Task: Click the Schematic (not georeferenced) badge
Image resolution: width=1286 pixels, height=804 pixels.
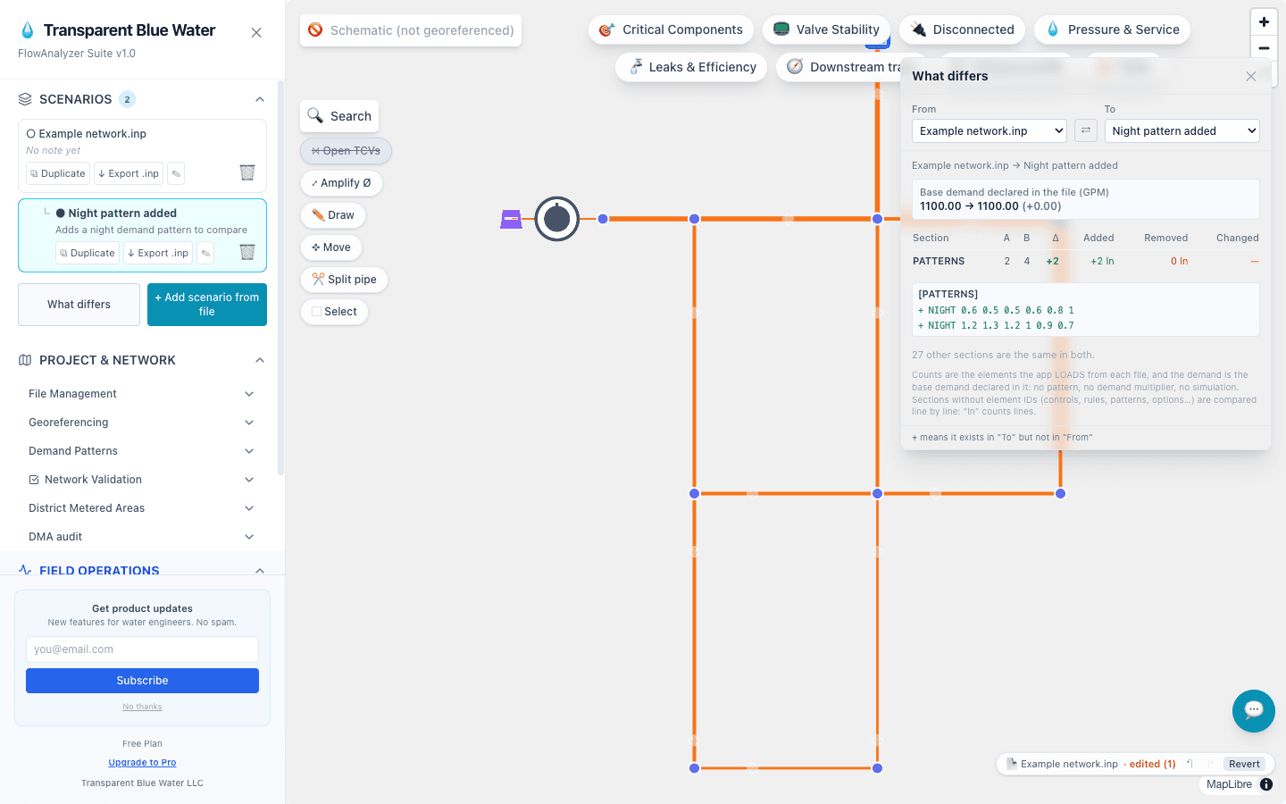Action: [x=411, y=30]
